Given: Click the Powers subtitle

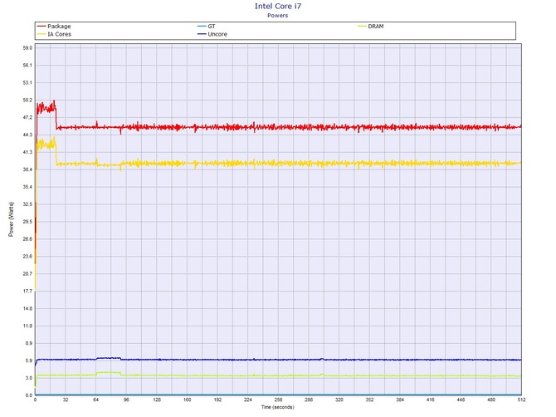Looking at the screenshot, I should click(x=278, y=15).
